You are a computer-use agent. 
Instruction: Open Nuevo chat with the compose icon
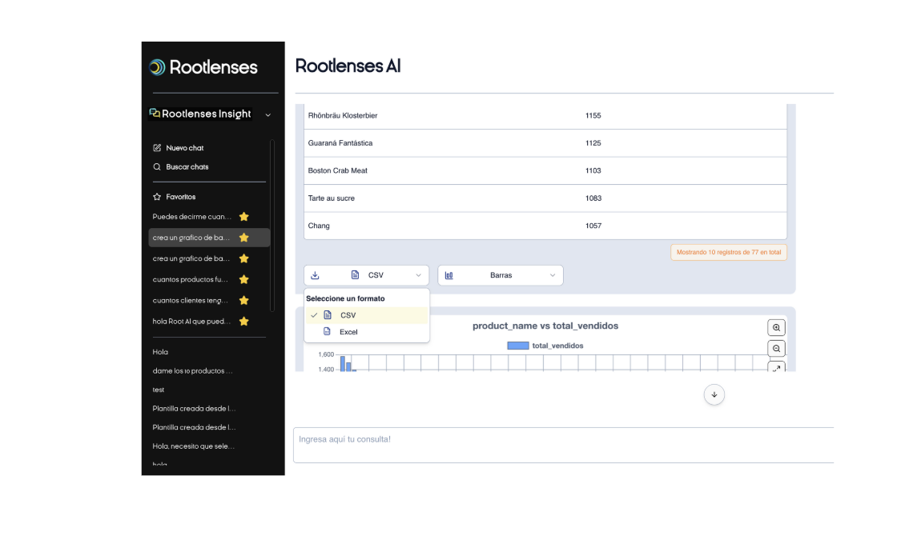coord(156,147)
